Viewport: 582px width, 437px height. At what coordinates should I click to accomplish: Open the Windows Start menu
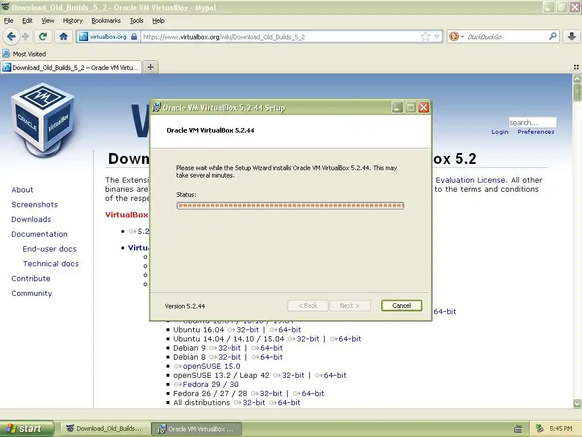[x=27, y=428]
